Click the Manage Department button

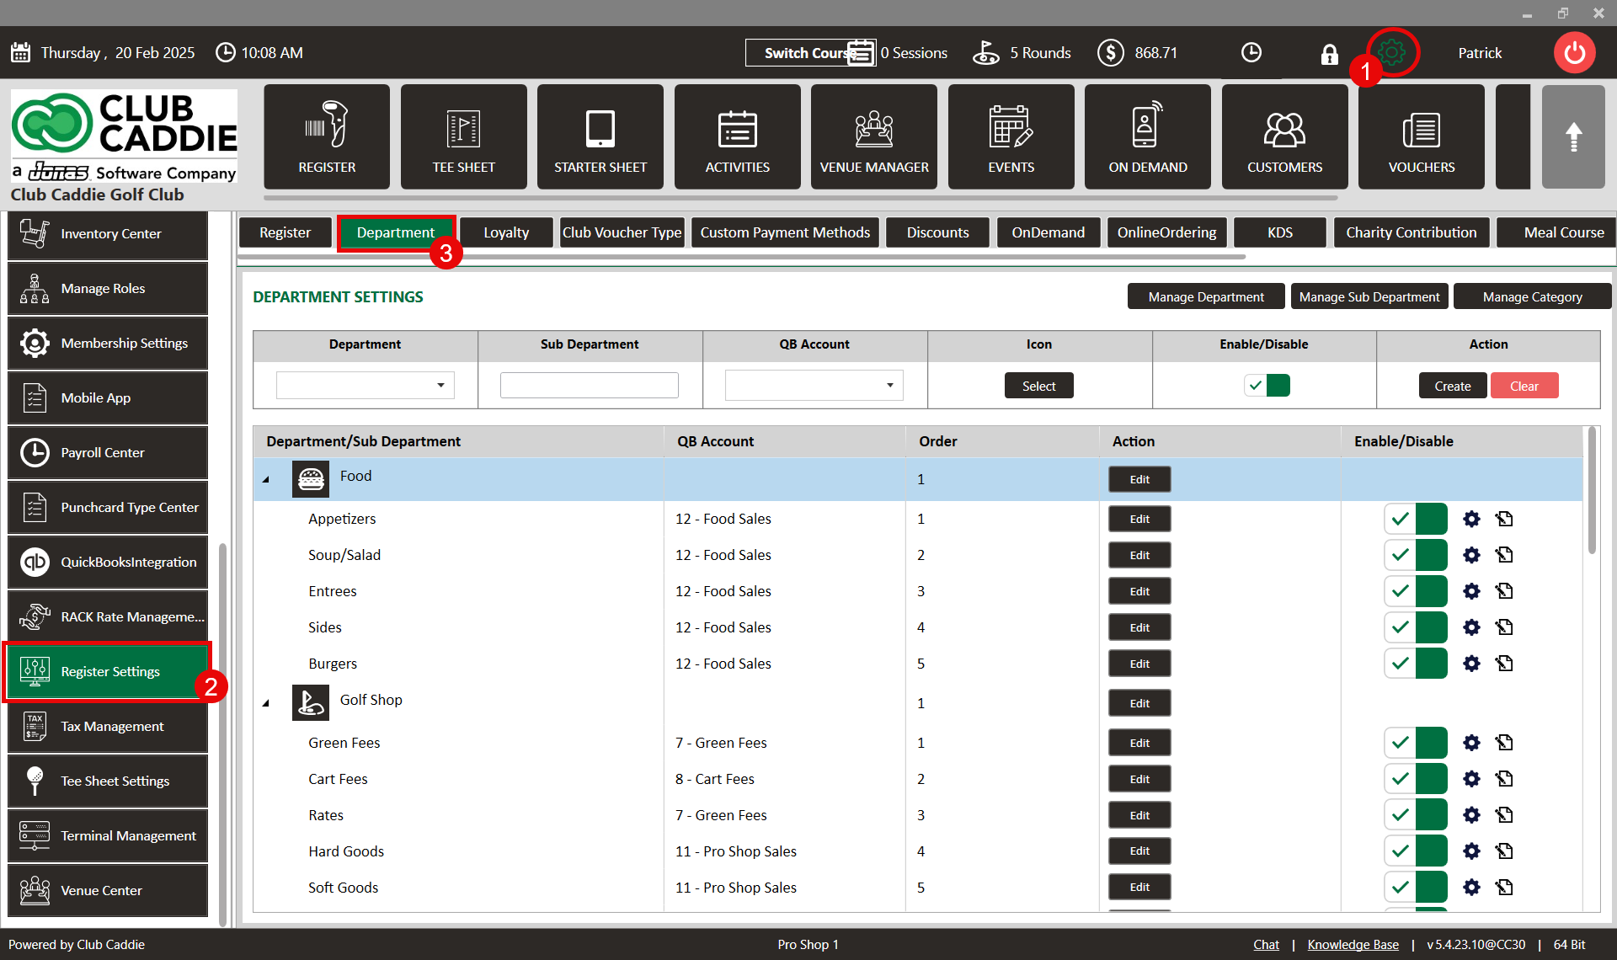point(1206,296)
